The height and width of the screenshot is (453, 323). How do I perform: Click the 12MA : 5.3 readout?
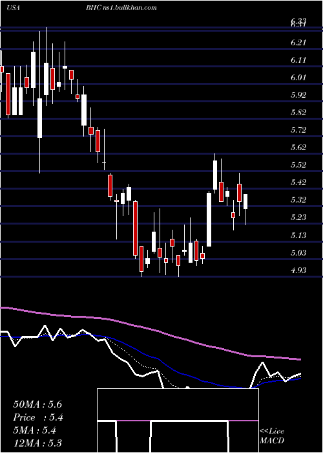point(37,443)
